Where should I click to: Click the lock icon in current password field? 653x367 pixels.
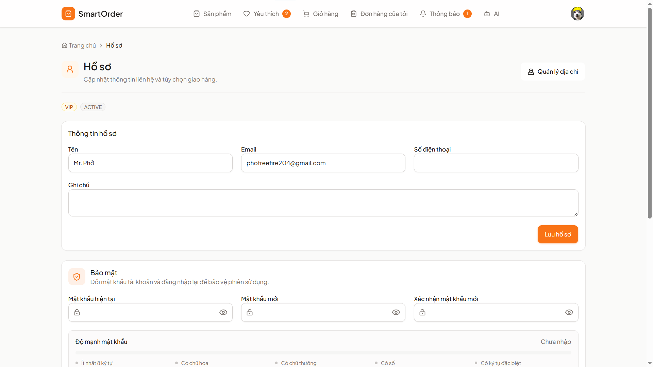point(77,313)
